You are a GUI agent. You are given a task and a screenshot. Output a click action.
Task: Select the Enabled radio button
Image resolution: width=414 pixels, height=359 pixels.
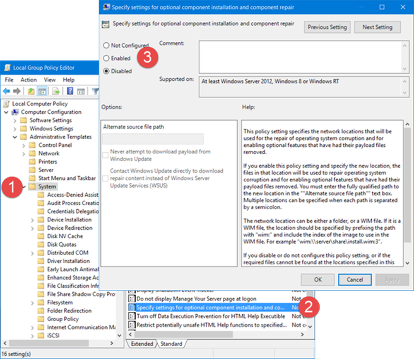point(106,58)
